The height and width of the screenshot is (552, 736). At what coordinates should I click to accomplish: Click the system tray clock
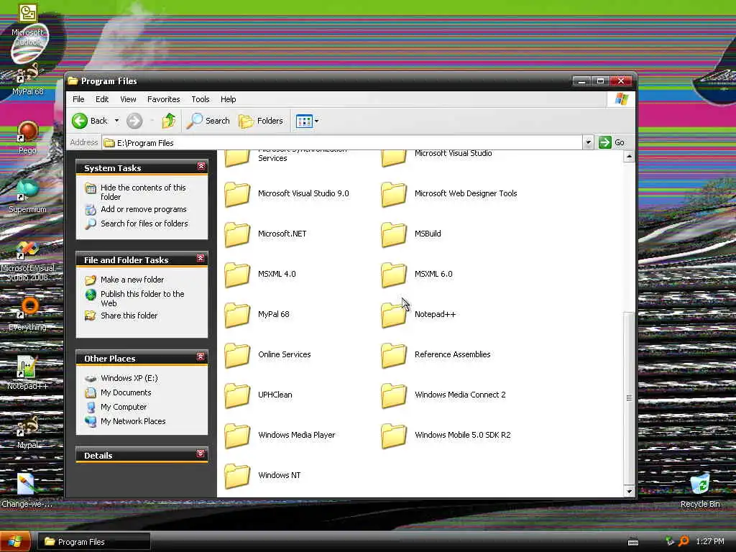(709, 541)
